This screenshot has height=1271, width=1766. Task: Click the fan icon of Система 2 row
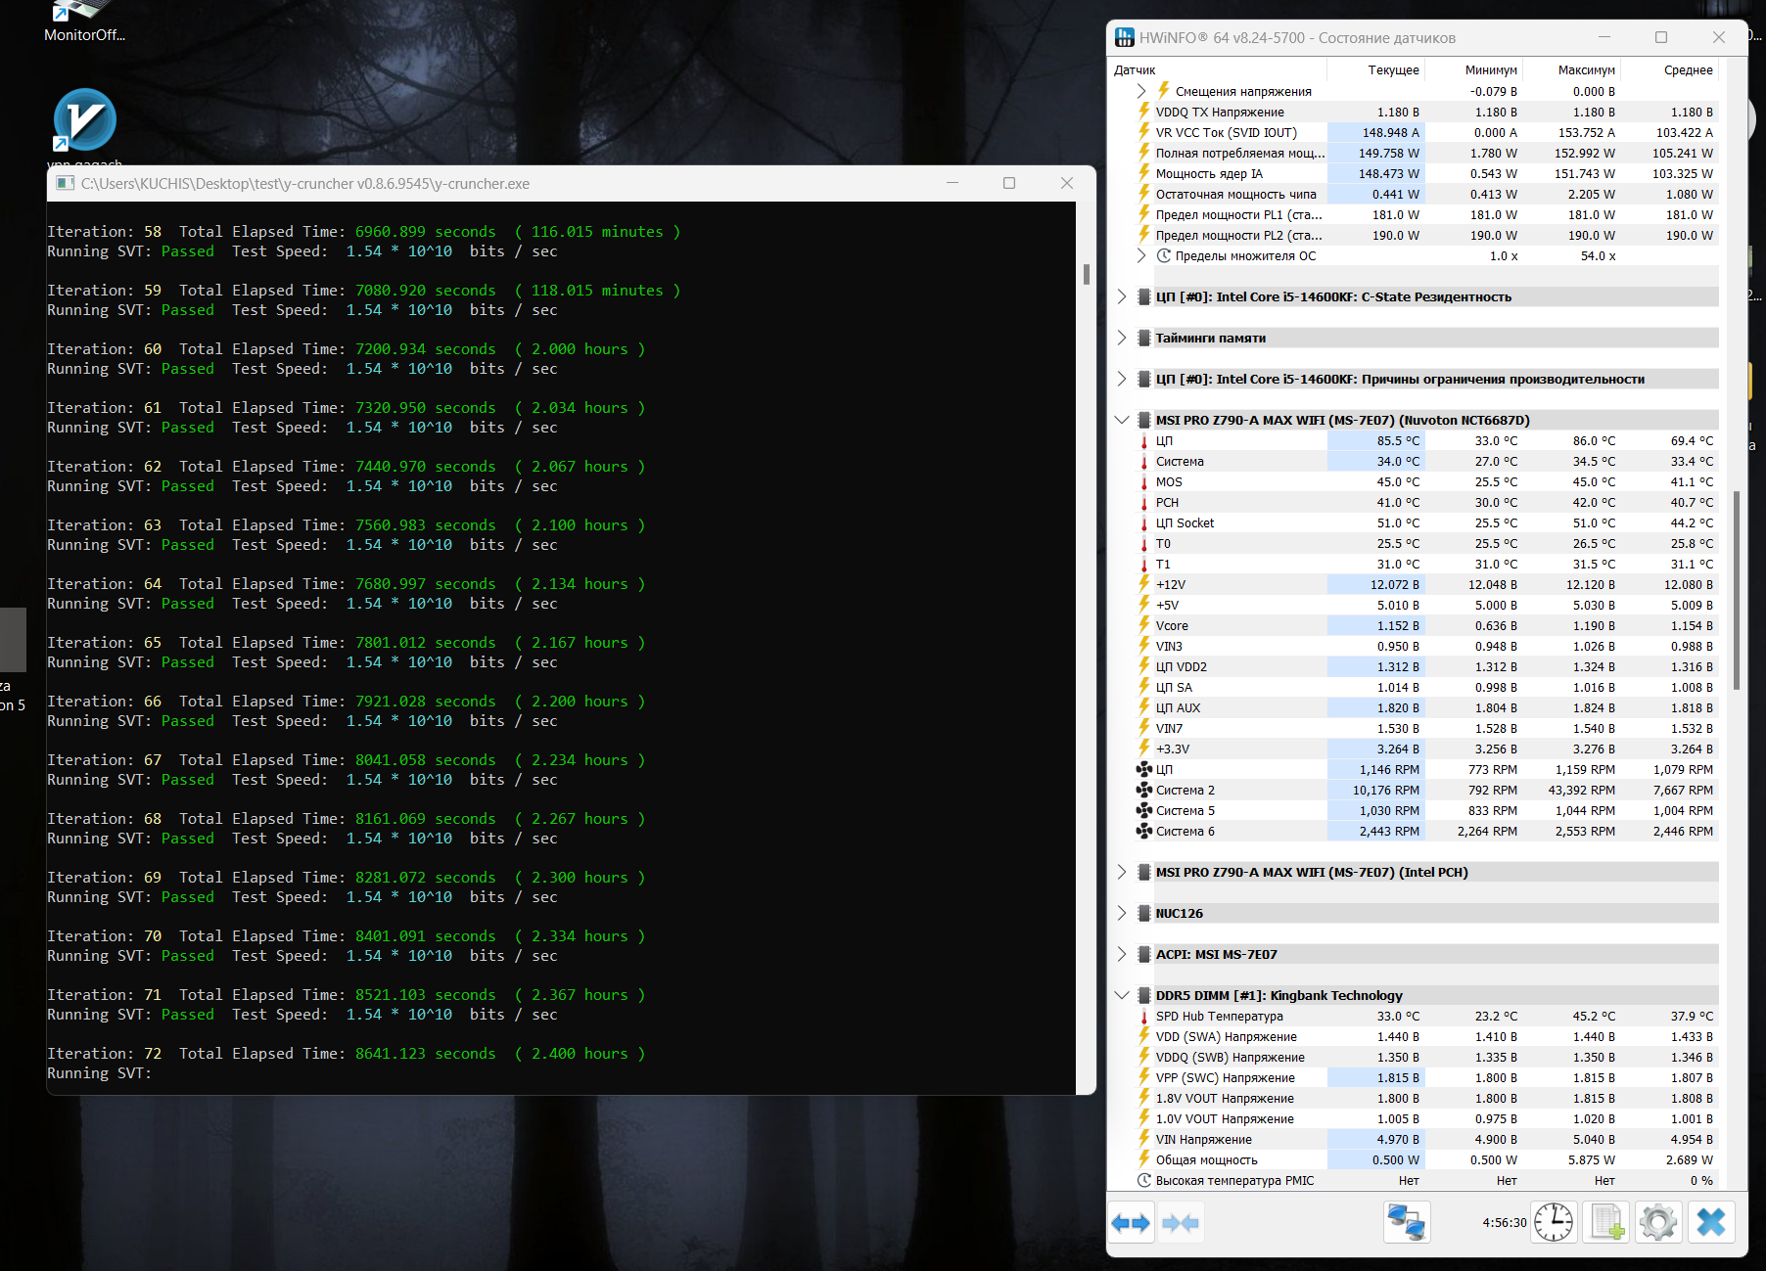click(x=1143, y=790)
